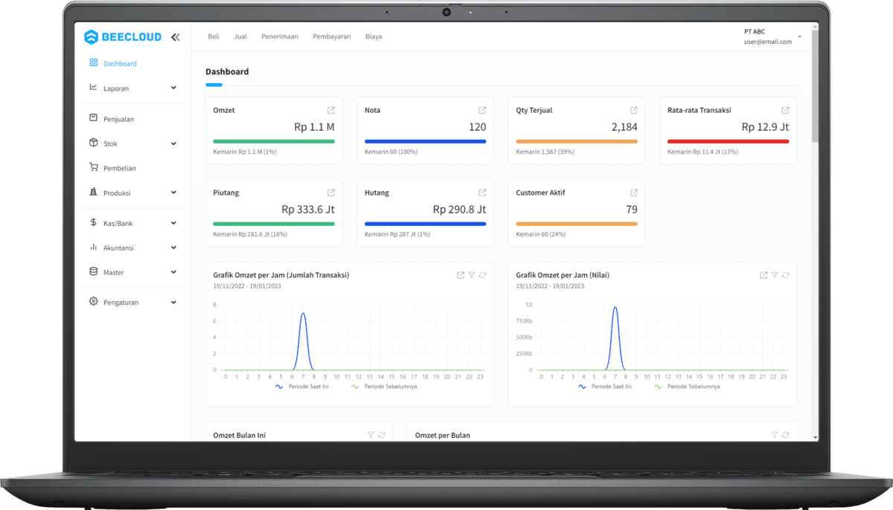Refresh the Omzet per Jam Nilai chart
The width and height of the screenshot is (893, 510).
785,275
